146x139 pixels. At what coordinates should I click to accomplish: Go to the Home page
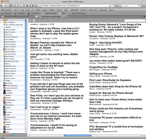point(27,6)
